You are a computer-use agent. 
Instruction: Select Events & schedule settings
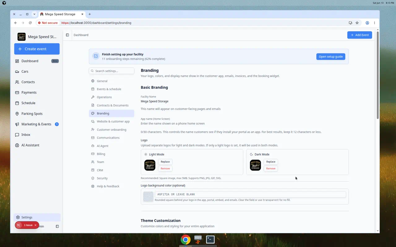pyautogui.click(x=111, y=89)
